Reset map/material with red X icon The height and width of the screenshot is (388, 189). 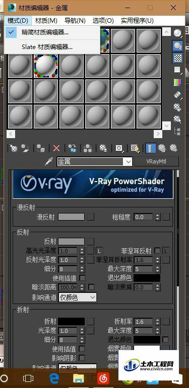pyautogui.click(x=56, y=148)
